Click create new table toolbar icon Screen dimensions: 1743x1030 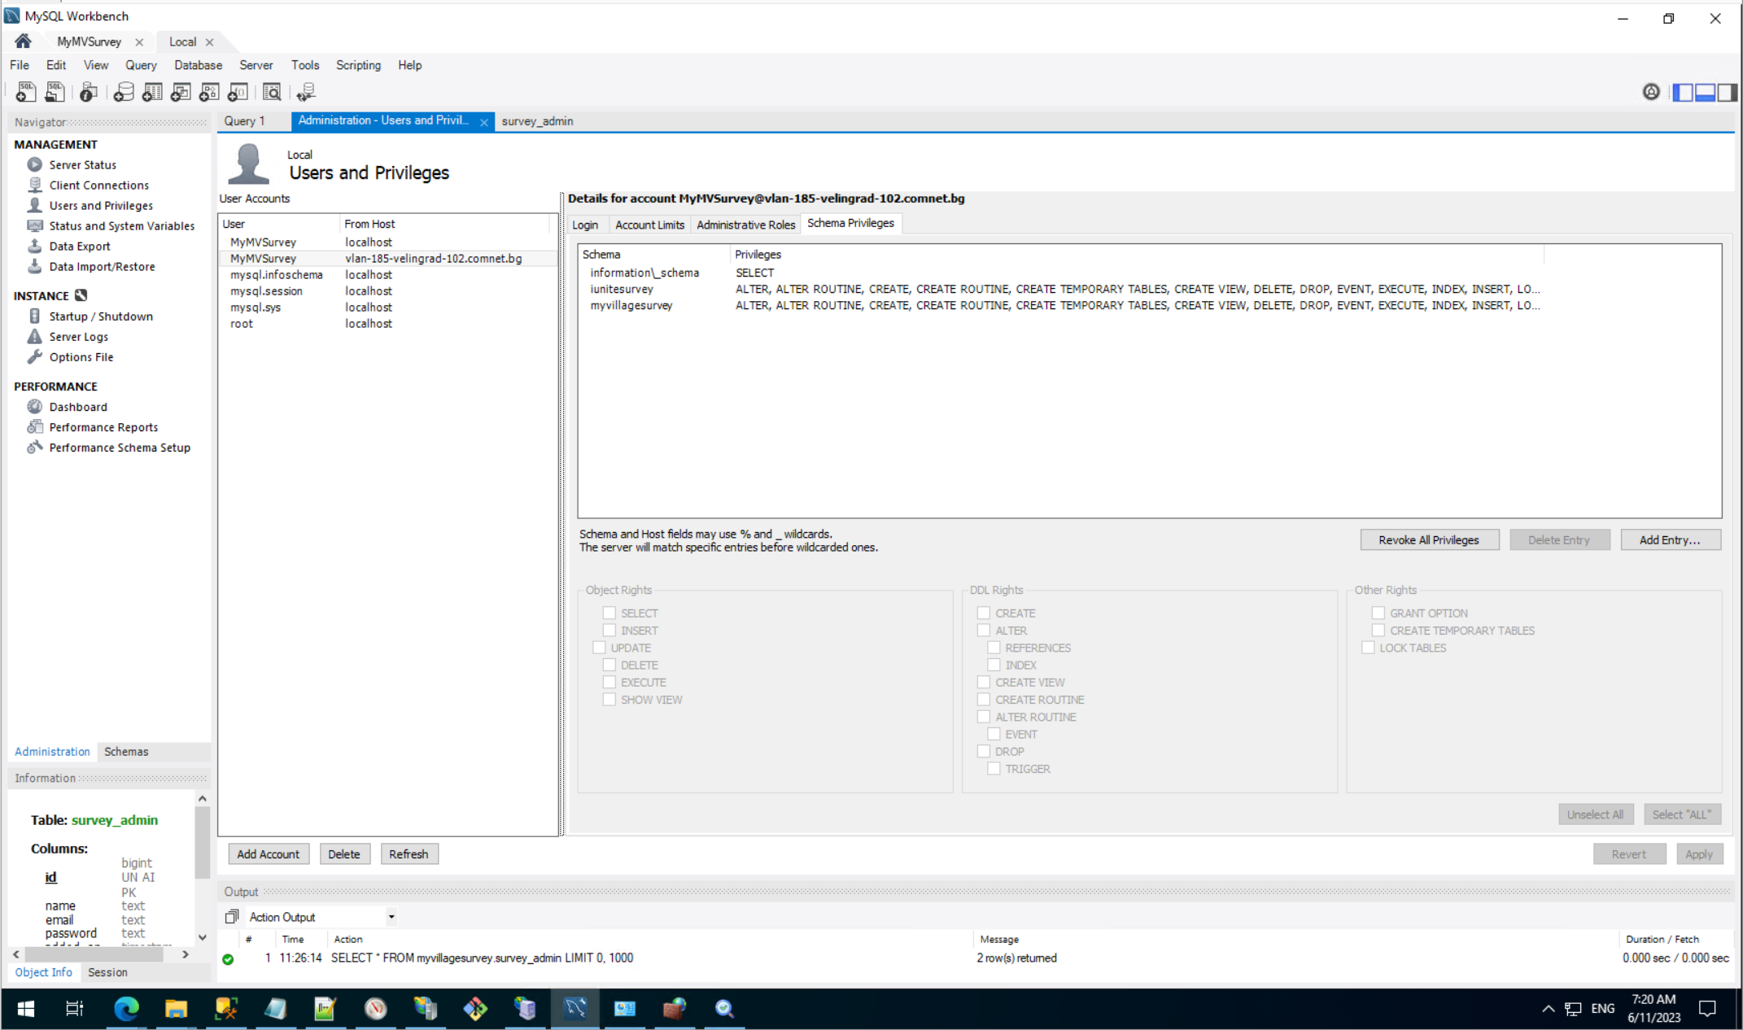(152, 92)
